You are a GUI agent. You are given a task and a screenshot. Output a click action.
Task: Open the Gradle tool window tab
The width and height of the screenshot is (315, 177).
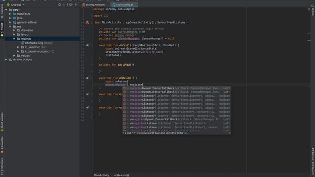coord(313,10)
